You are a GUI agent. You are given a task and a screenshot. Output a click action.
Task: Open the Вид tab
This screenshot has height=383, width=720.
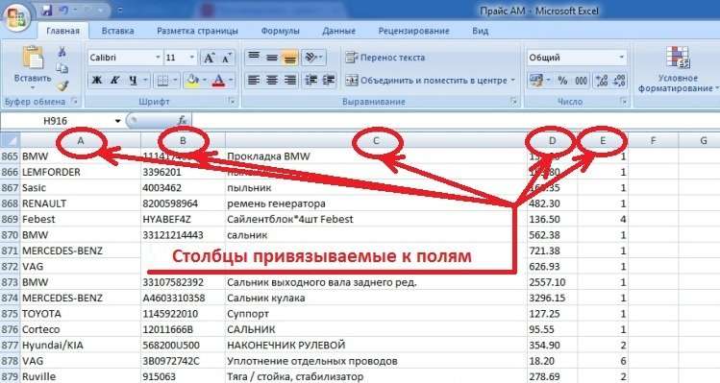[481, 31]
